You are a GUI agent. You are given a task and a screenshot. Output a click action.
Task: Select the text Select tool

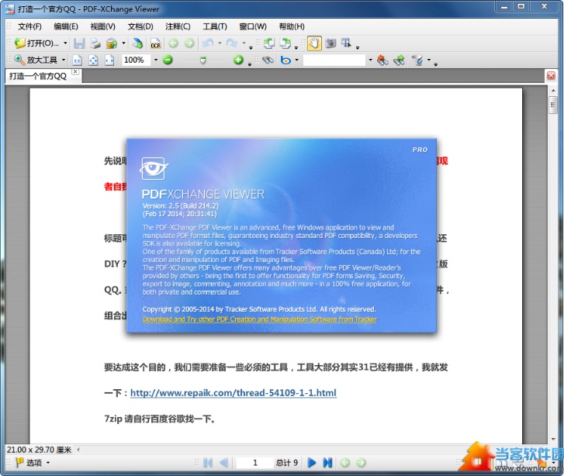346,43
